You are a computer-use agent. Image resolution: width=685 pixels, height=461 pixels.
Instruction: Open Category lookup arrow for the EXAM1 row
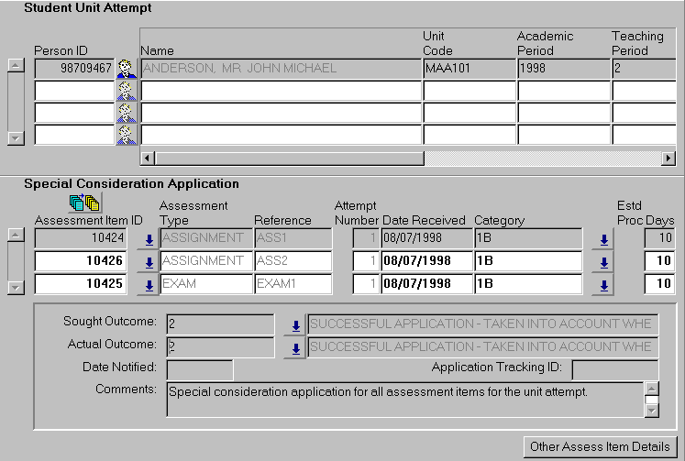click(602, 285)
